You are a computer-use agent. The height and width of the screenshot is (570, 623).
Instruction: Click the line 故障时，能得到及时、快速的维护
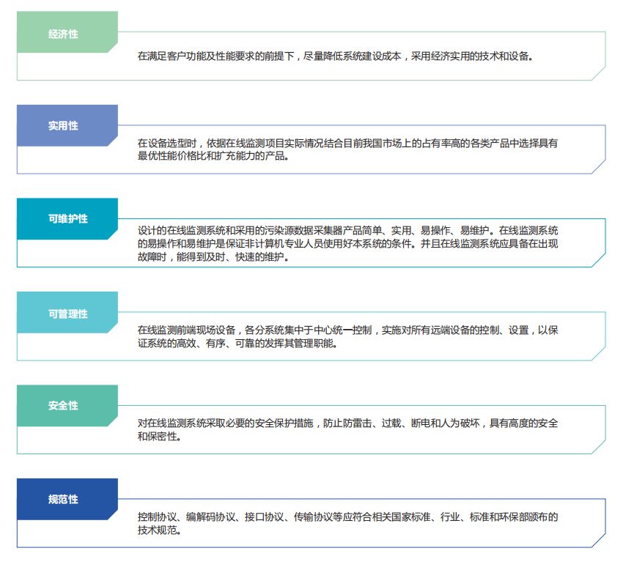213,257
